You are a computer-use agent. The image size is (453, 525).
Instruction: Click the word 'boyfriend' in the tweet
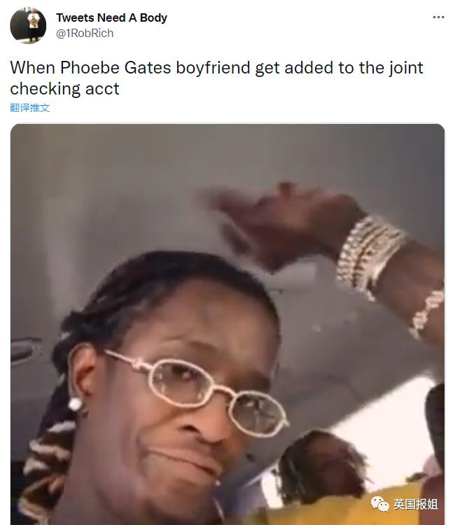pyautogui.click(x=213, y=68)
